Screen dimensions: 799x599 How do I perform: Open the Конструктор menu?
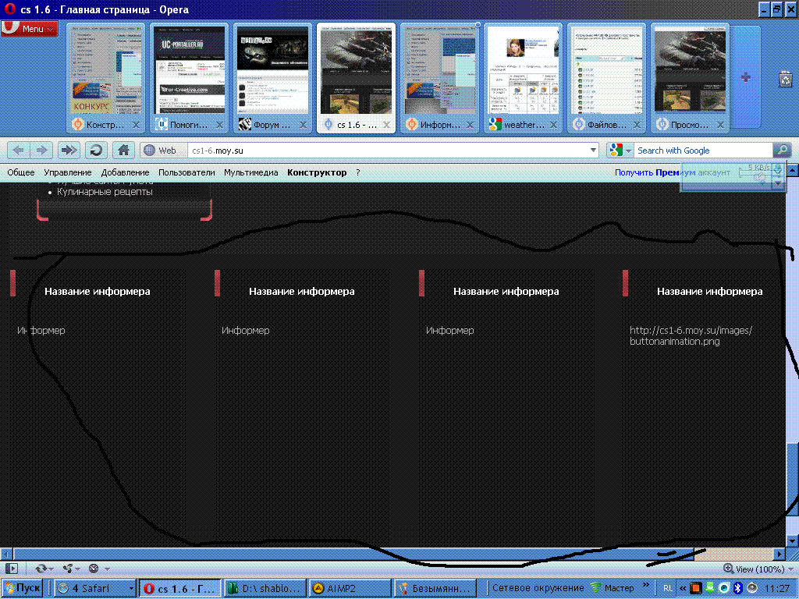point(317,172)
